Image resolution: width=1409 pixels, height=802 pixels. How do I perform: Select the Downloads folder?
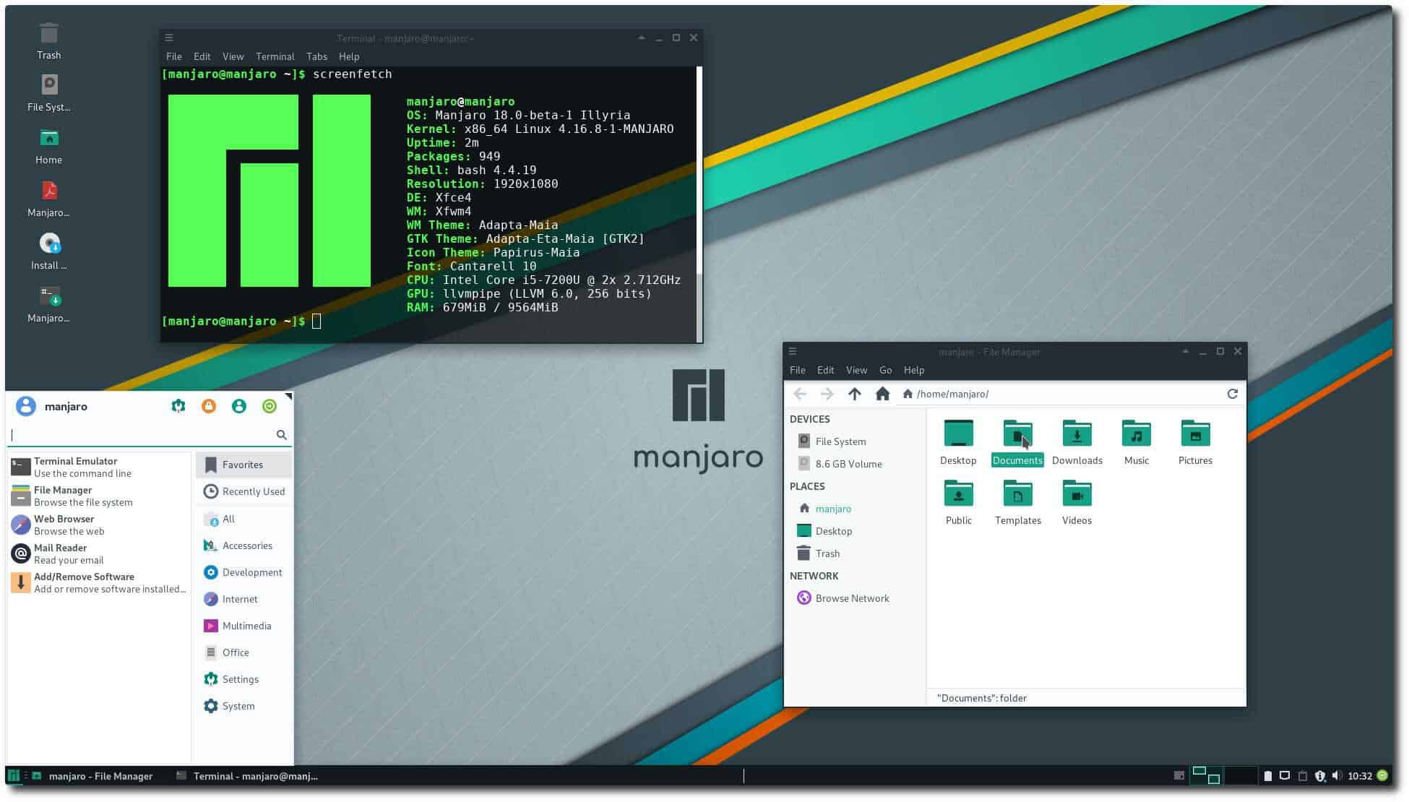1077,442
